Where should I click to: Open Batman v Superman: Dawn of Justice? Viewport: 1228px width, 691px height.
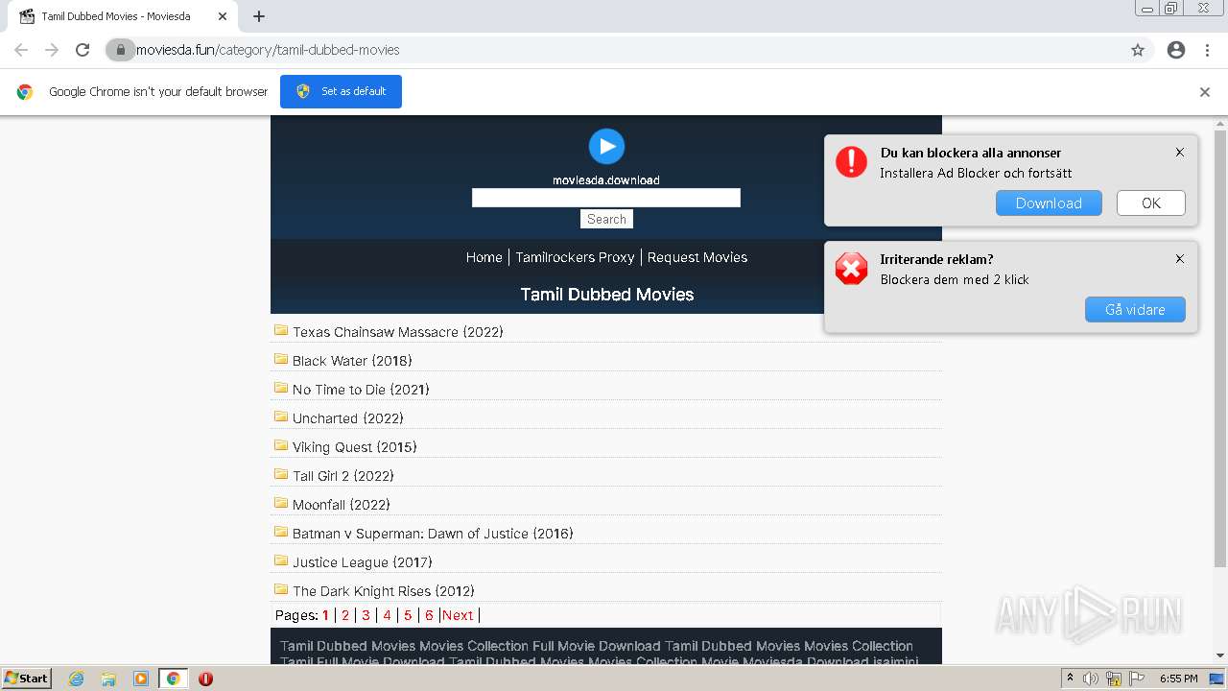433,534
